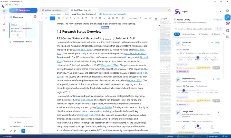This screenshot has height=138, width=231.
Task: Insert a hyperlink from the toolbar
Action: tap(109, 18)
